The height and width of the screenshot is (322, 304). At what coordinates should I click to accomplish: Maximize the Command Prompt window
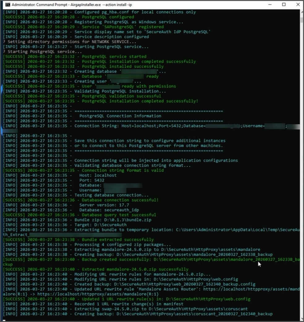pos(284,4)
